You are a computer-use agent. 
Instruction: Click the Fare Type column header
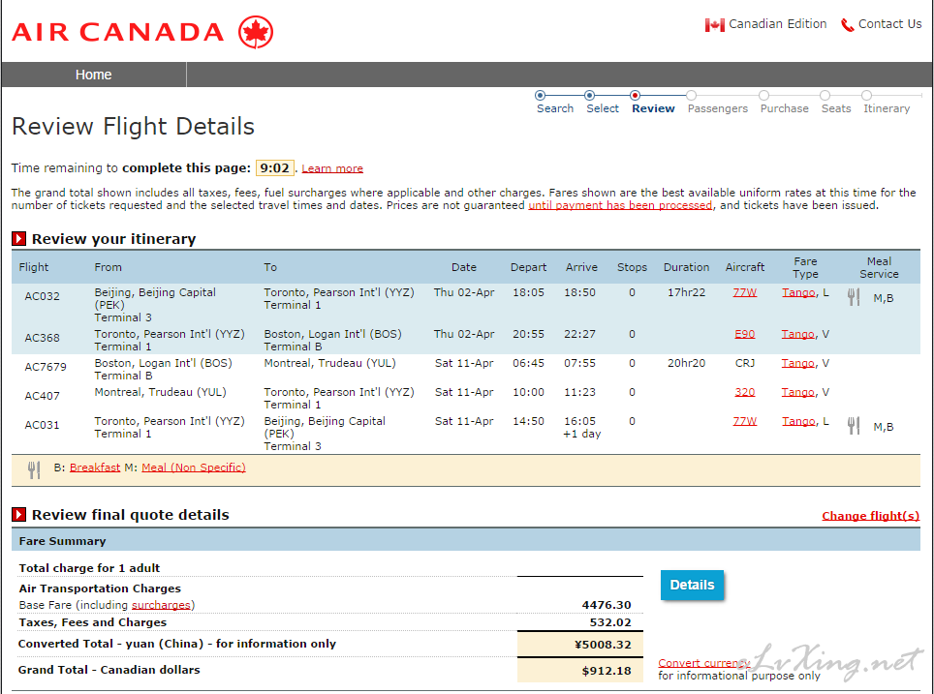click(805, 267)
